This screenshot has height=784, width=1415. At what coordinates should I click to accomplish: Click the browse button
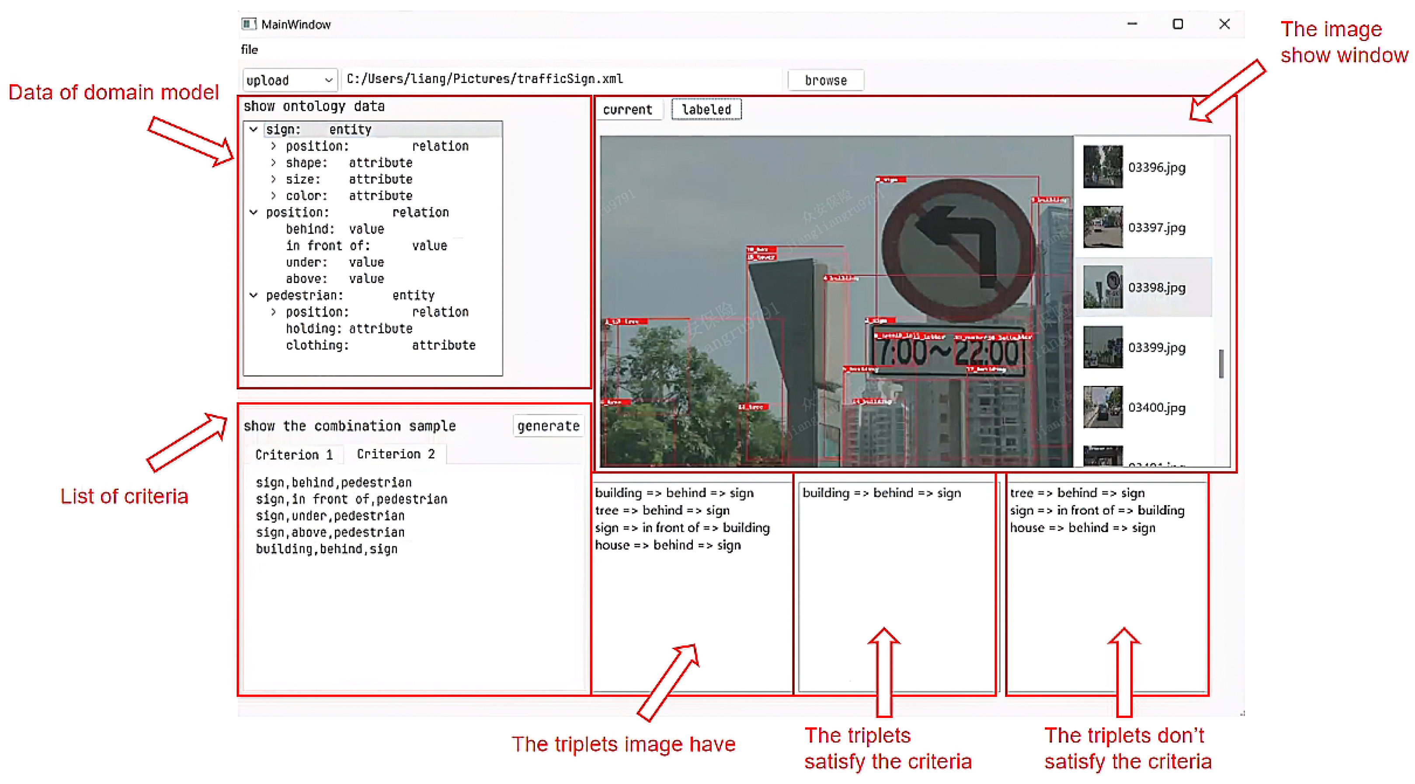pyautogui.click(x=825, y=80)
